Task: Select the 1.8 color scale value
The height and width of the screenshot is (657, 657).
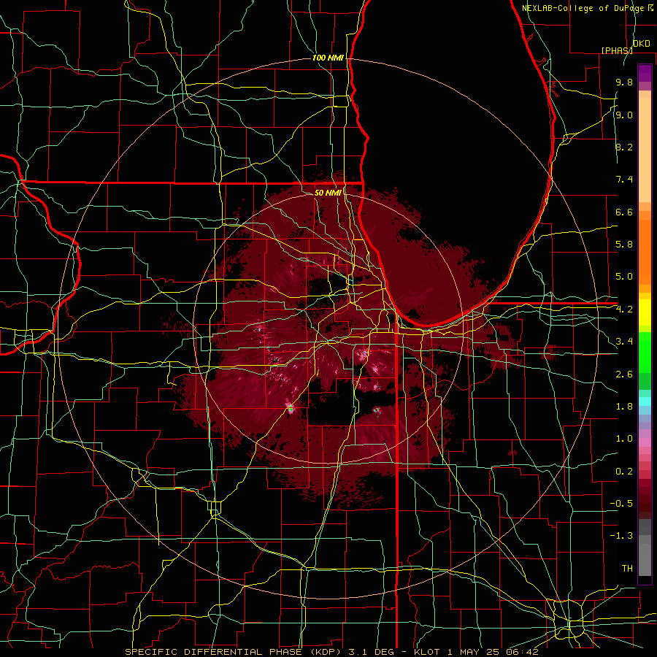Action: pyautogui.click(x=624, y=407)
